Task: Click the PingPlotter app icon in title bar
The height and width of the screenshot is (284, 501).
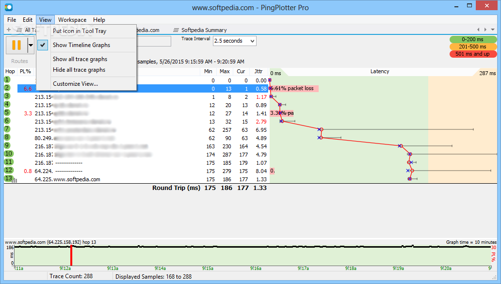Action: [9, 7]
